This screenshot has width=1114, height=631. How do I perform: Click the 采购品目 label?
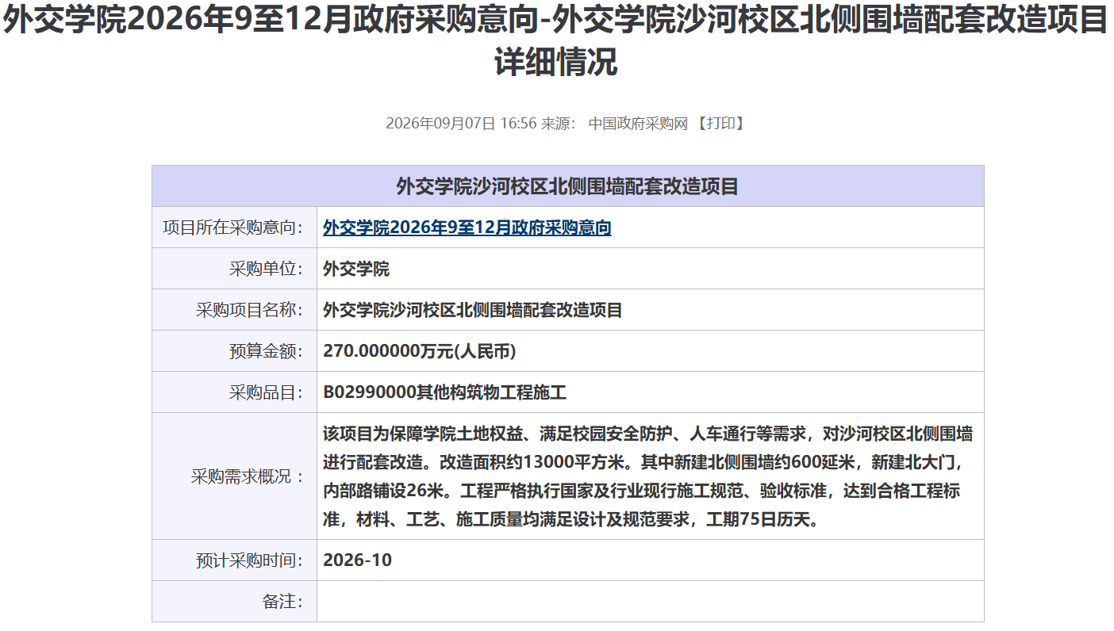click(x=267, y=392)
